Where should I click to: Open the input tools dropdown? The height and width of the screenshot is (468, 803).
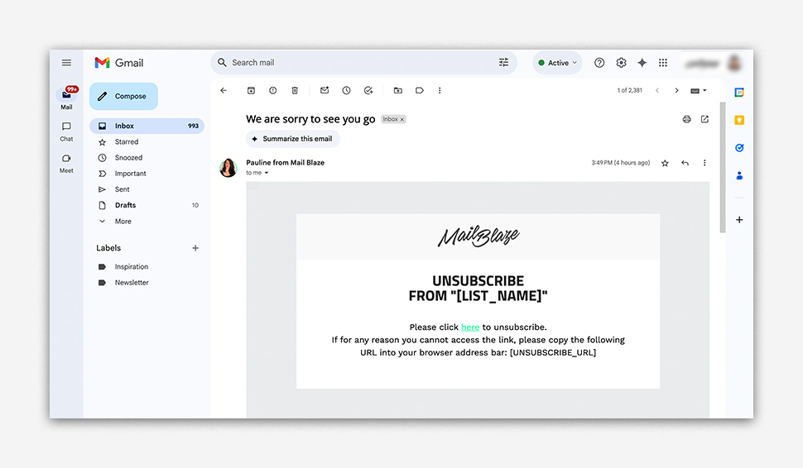(x=699, y=90)
